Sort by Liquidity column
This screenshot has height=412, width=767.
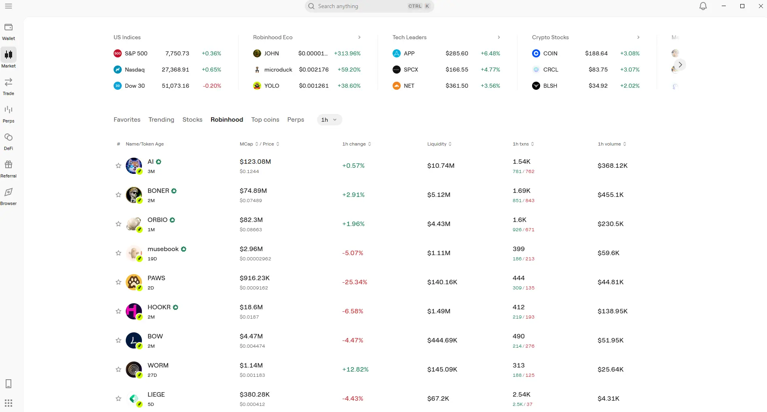coord(439,144)
